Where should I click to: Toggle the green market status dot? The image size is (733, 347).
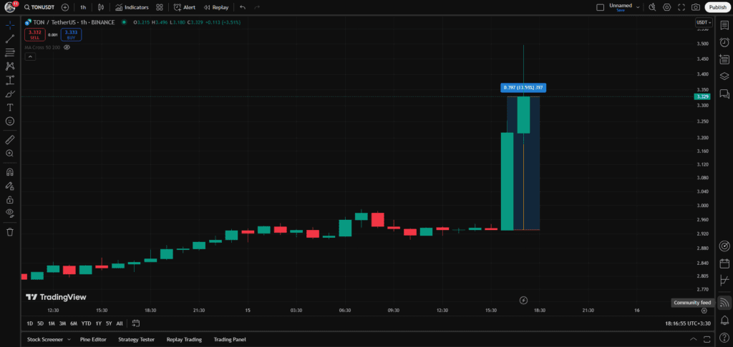124,22
